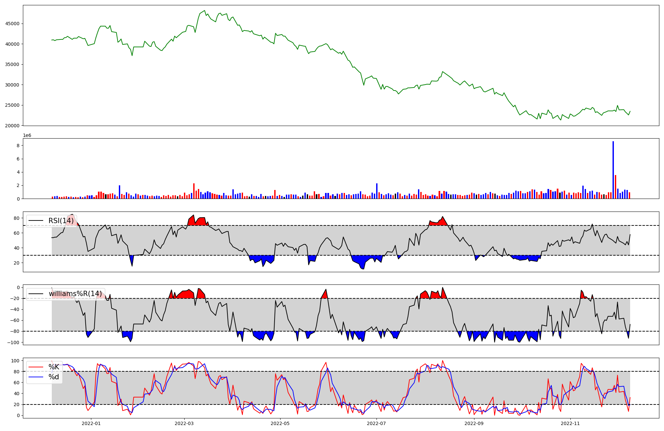Click the williams%R(14) legend entry

coord(75,294)
